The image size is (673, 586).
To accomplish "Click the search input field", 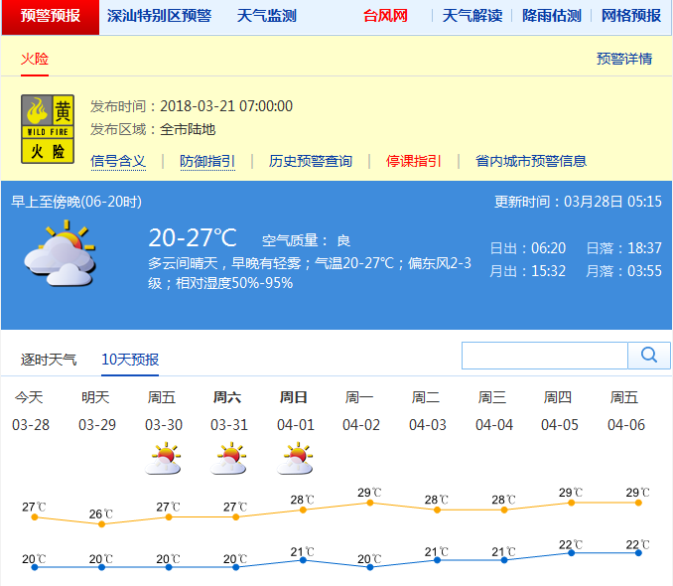I will tap(544, 356).
